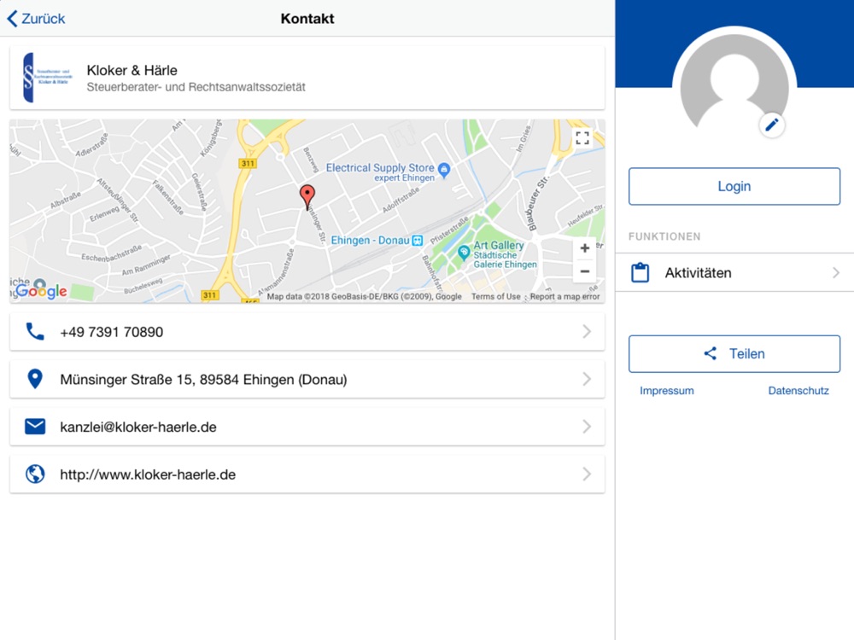Image resolution: width=854 pixels, height=640 pixels.
Task: Click the address location pin icon
Action: pyautogui.click(x=35, y=379)
